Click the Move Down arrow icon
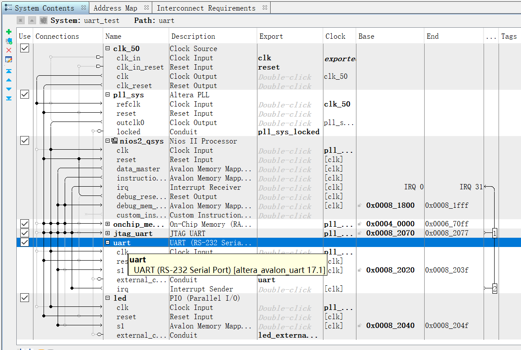521x350 pixels. 9,89
